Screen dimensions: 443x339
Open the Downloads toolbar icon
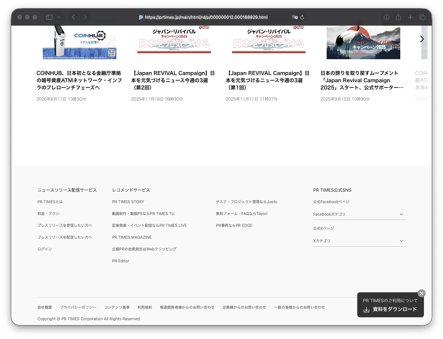pos(386,17)
